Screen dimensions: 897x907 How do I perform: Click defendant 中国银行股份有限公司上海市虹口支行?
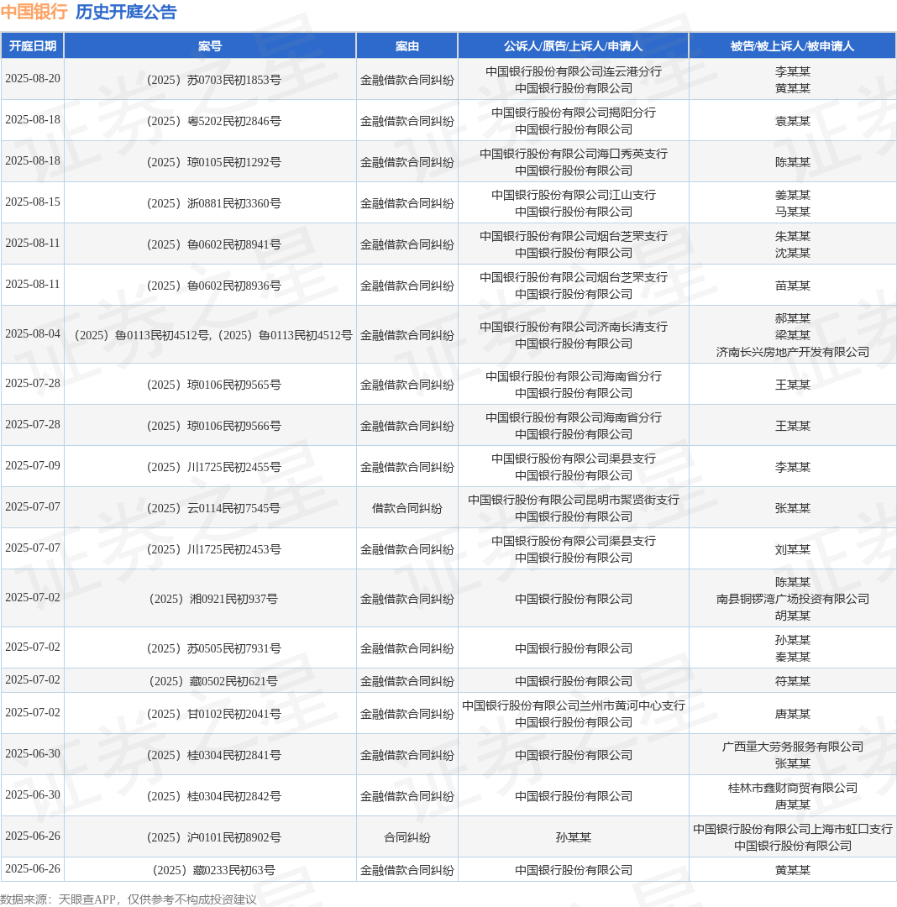tap(792, 828)
